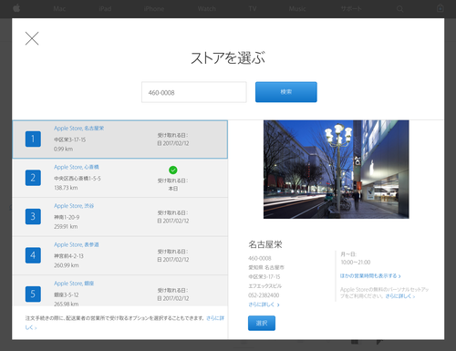456x351 pixels.
Task: Click the blue search button
Action: [286, 92]
